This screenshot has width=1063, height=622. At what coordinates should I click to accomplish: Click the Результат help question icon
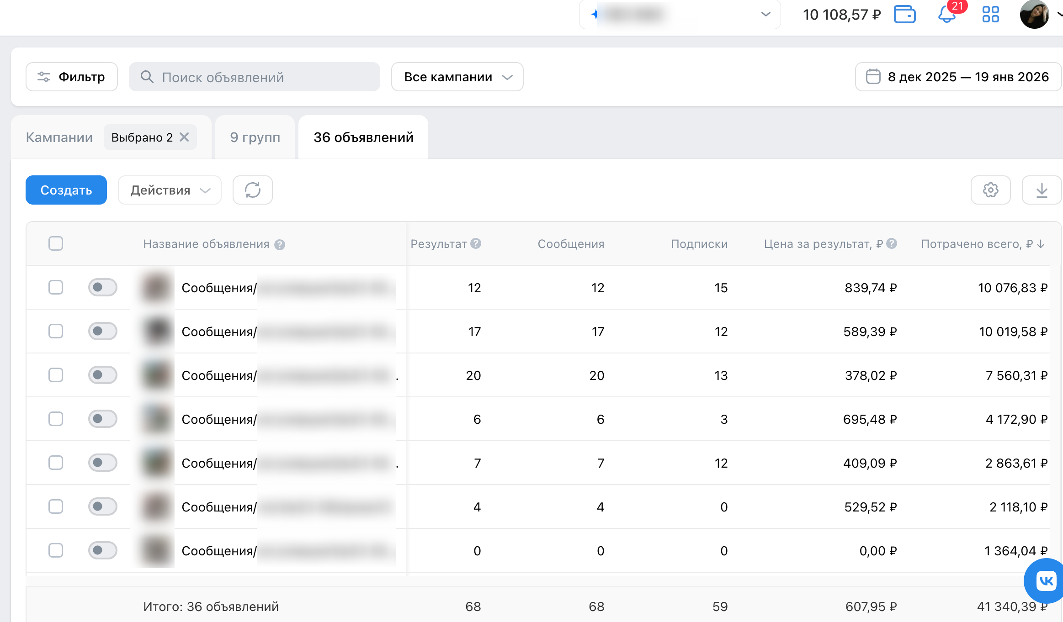tap(476, 243)
